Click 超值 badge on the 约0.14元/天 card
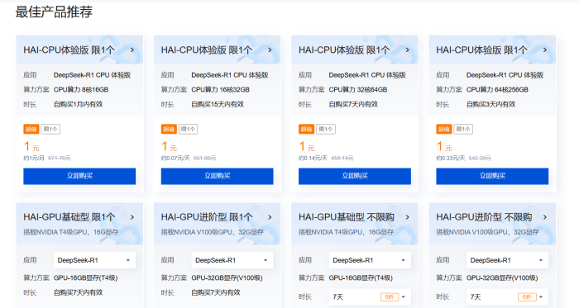The image size is (579, 308). pos(306,129)
